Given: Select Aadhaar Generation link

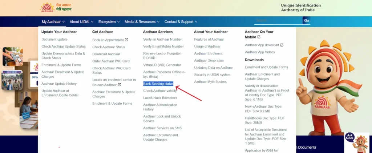Looking at the screenshot, I should pyautogui.click(x=209, y=60).
